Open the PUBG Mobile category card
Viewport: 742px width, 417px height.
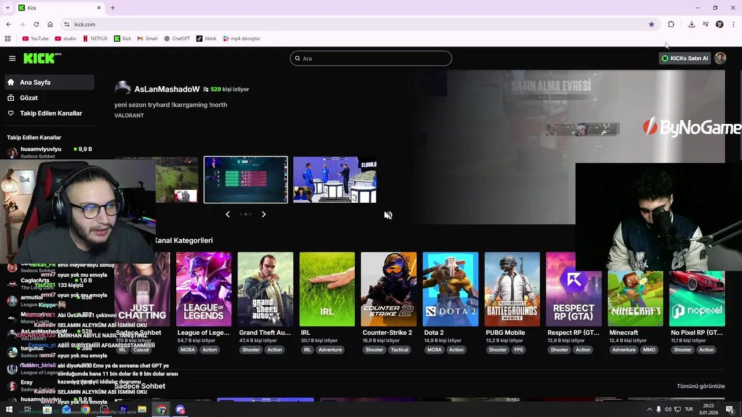(512, 289)
